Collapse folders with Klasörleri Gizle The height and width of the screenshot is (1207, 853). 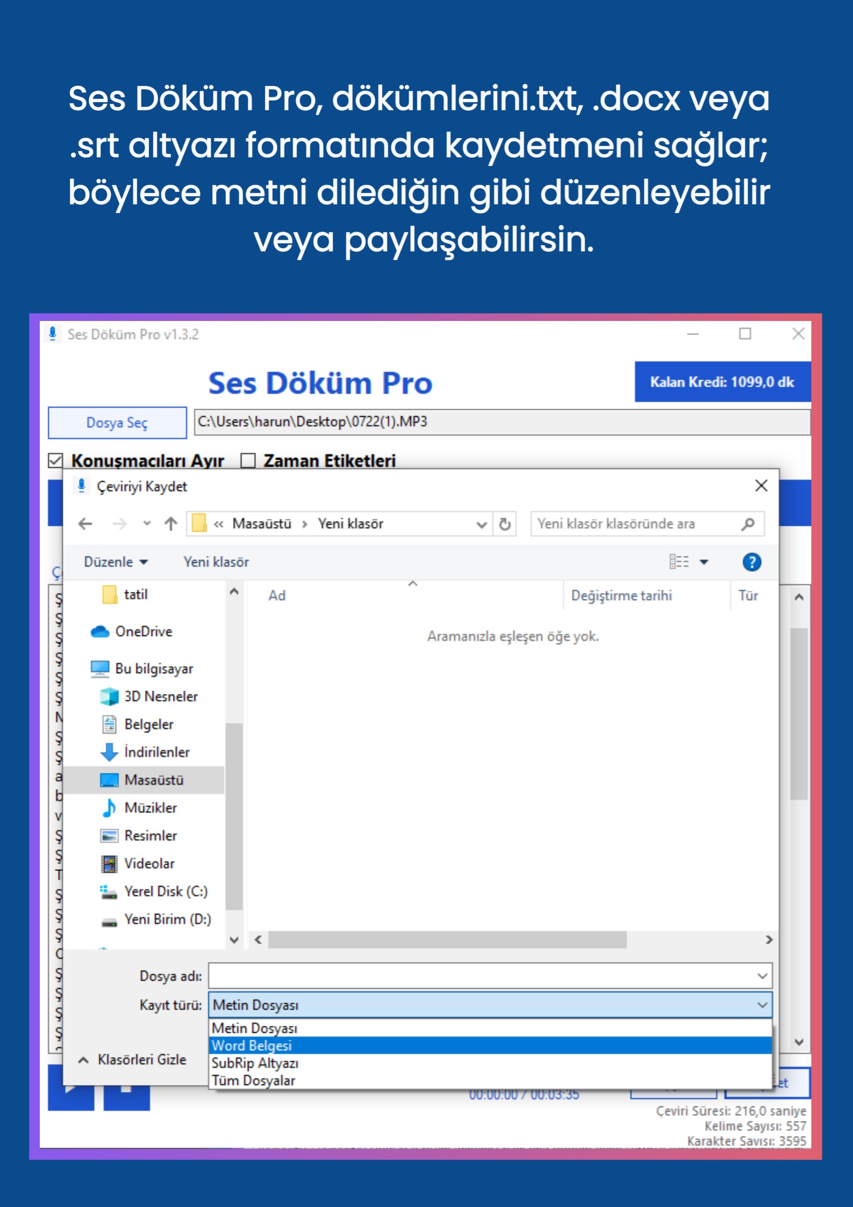133,1060
